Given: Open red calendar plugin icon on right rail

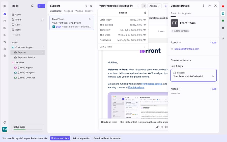Looking at the screenshot, I should [x=223, y=6].
